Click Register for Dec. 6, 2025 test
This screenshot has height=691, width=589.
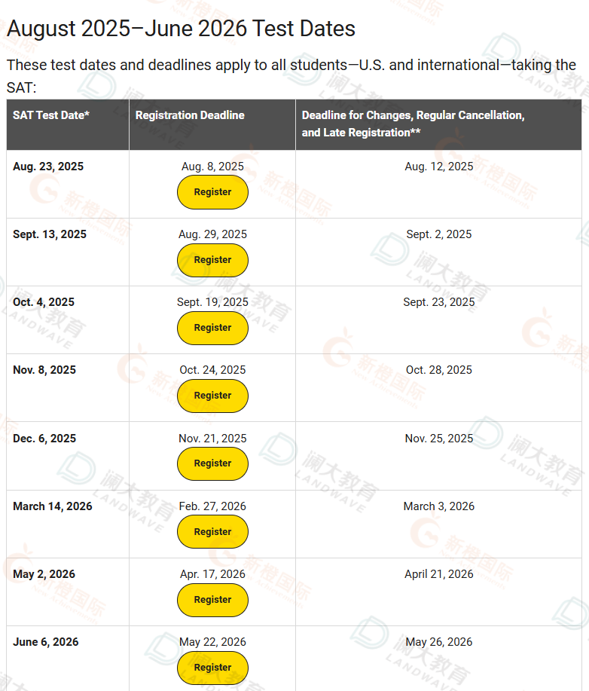[212, 463]
